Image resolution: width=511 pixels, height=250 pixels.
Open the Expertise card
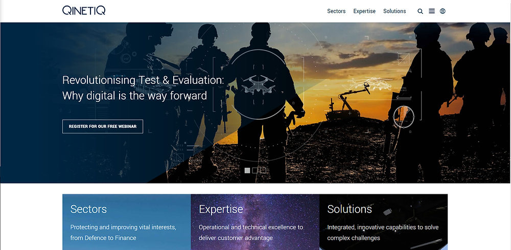click(255, 222)
